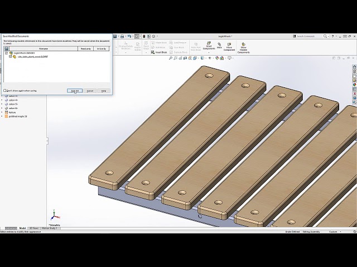Click the Dynamic Annotation Views icon
Image resolution: width=357 pixels, height=267 pixels.
click(x=190, y=58)
